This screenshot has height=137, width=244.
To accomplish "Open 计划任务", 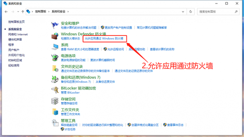I will point(70,129).
